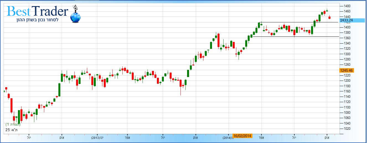
Task: Click the orange 16/02/2014 date marker
Action: [242, 136]
